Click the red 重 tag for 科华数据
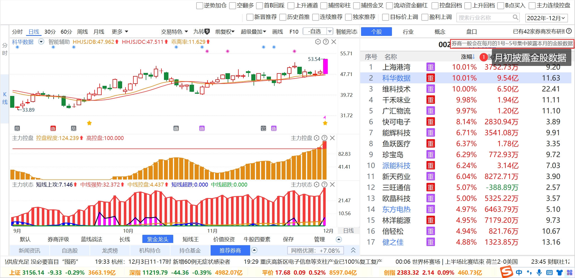Screen dimensions: 575x278 430,78
